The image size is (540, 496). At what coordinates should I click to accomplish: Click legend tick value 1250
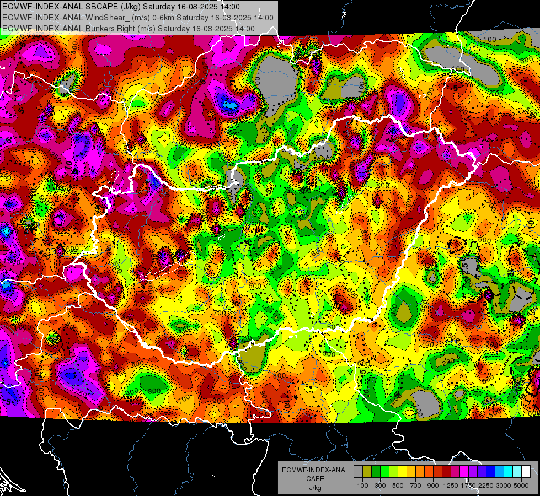451,486
